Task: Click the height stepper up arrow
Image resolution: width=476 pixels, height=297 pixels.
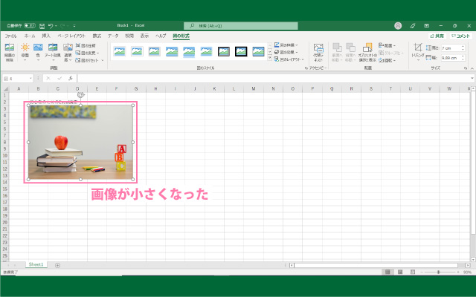Action: click(463, 47)
